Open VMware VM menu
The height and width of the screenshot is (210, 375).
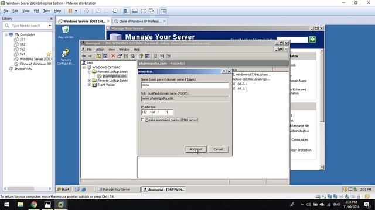36,11
